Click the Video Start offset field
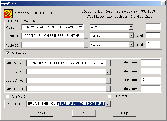The width and height of the screenshot is (167, 121). [153, 27]
